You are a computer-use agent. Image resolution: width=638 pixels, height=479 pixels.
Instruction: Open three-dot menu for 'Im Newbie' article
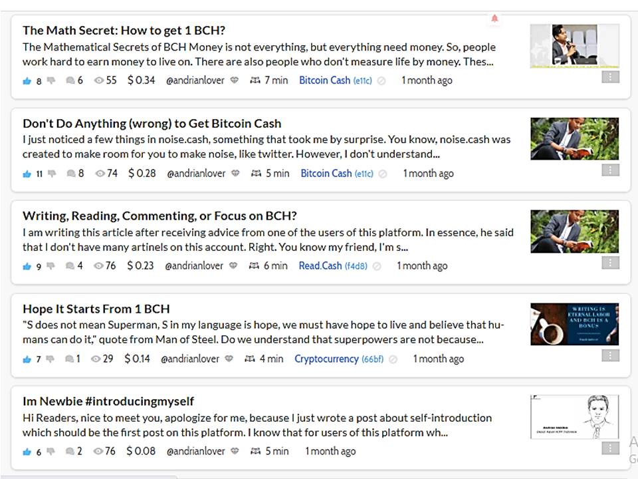pos(610,448)
